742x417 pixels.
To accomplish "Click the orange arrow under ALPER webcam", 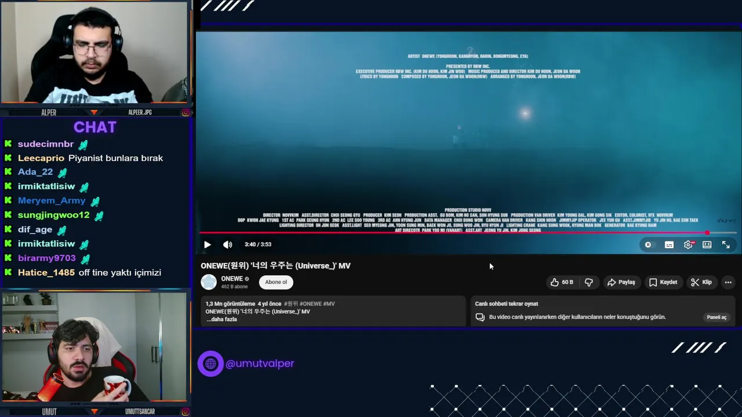I will click(x=94, y=112).
